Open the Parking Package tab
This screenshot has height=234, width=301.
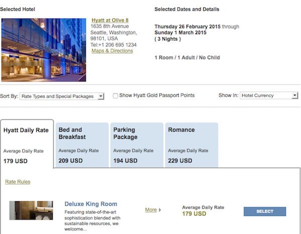point(137,145)
